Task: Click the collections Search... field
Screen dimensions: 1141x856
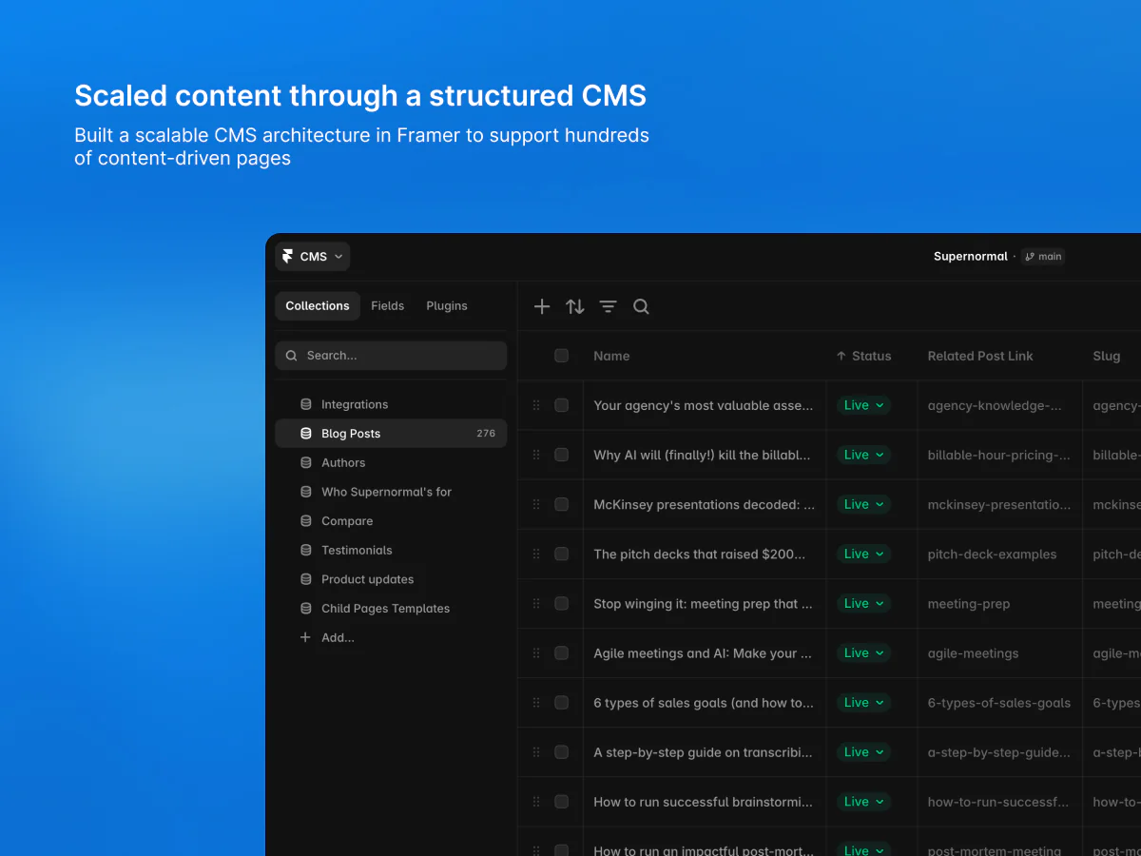Action: 391,356
